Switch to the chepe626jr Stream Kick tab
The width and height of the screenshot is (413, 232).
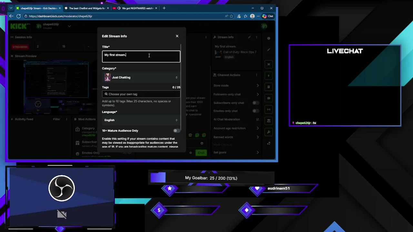click(38, 8)
